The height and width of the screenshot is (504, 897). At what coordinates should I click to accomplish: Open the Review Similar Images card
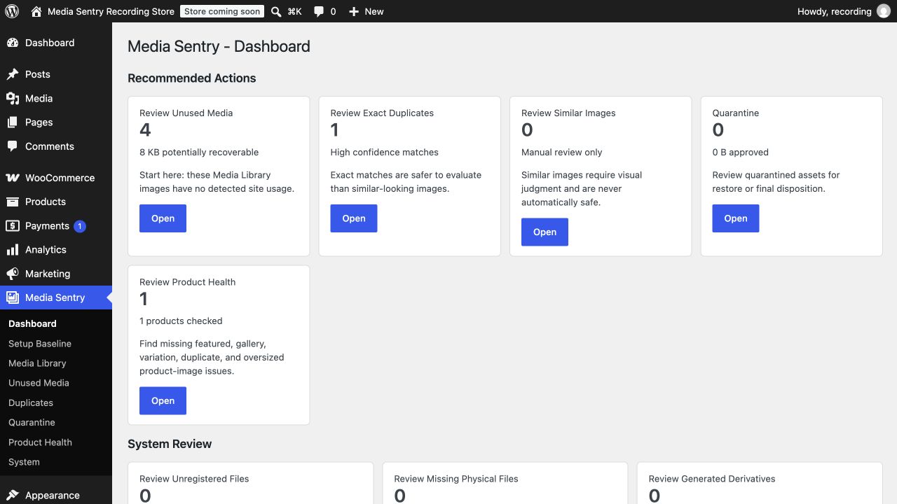click(545, 232)
